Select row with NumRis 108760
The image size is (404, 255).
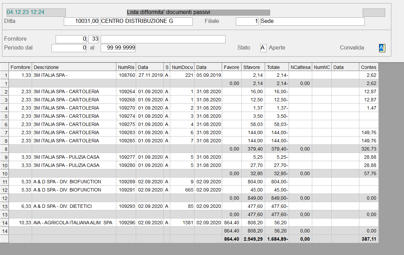pos(126,75)
